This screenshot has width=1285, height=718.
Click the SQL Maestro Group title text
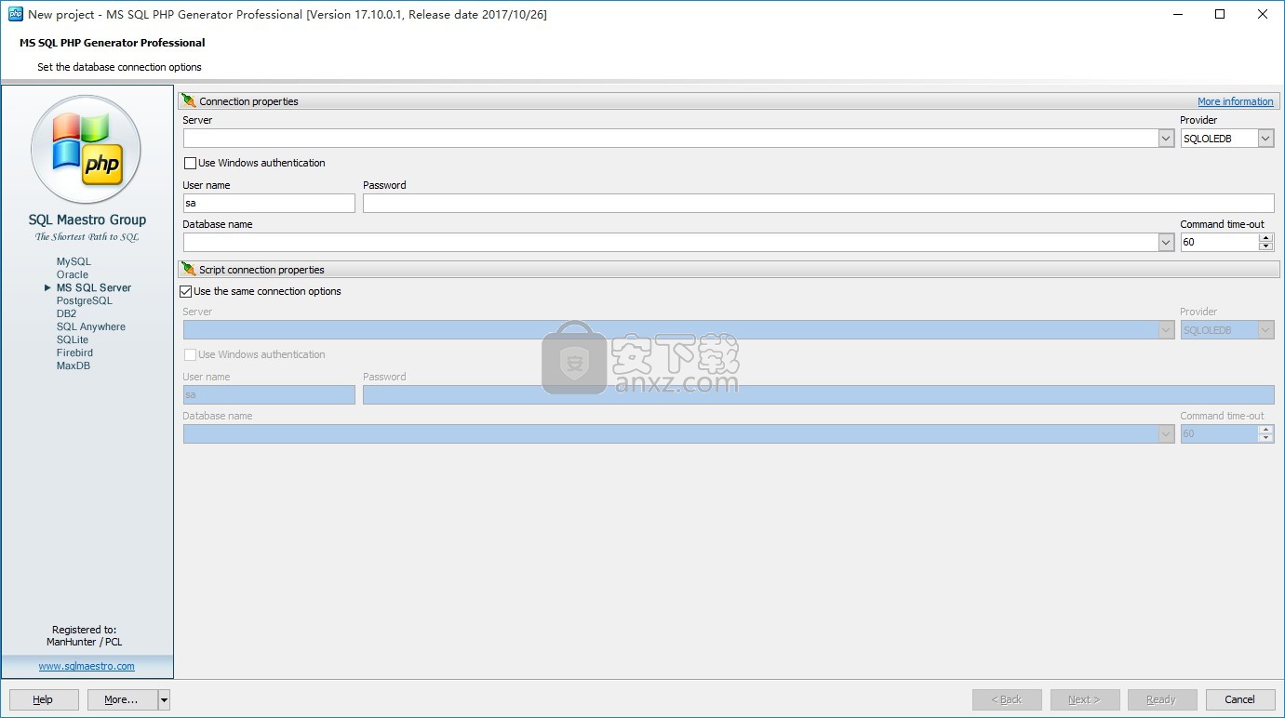tap(87, 220)
